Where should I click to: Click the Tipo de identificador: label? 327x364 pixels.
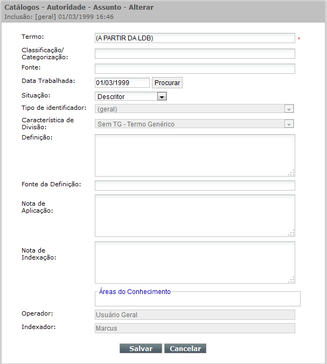pos(54,108)
